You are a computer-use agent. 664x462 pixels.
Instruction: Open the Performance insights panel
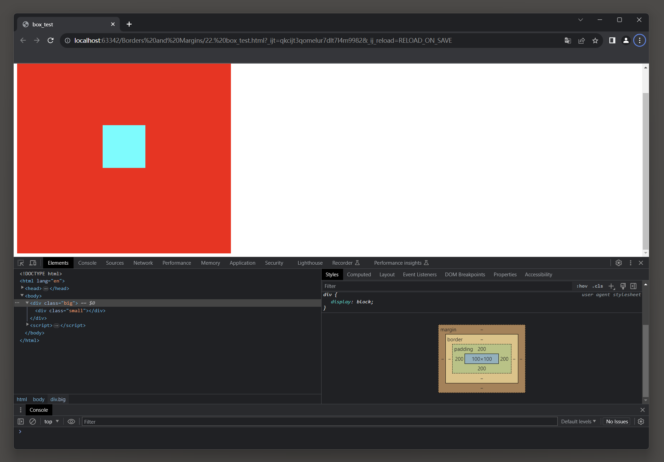pyautogui.click(x=401, y=263)
